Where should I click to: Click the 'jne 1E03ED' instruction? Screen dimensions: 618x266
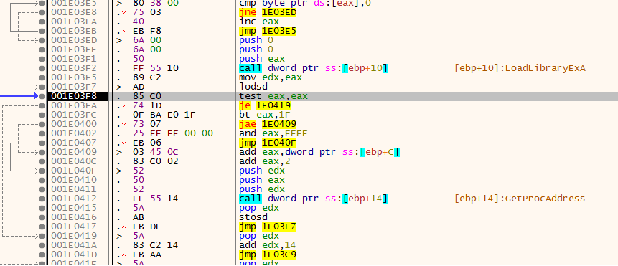click(x=268, y=13)
